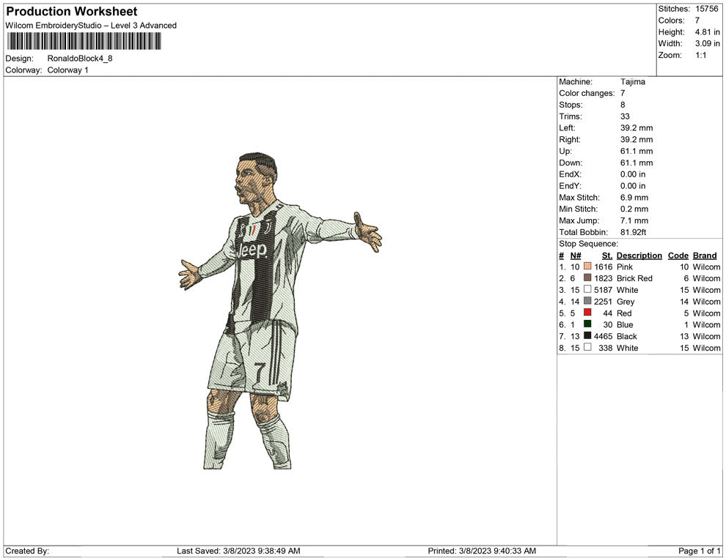Click the stitch count 30 for Blue
The height and width of the screenshot is (558, 726).
(x=607, y=324)
